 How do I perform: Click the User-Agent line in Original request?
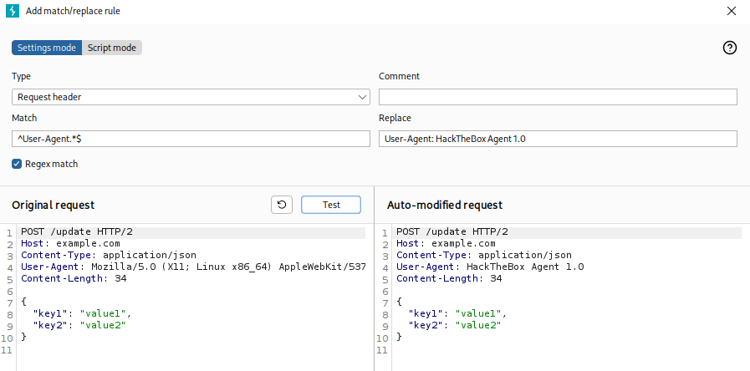tap(192, 267)
